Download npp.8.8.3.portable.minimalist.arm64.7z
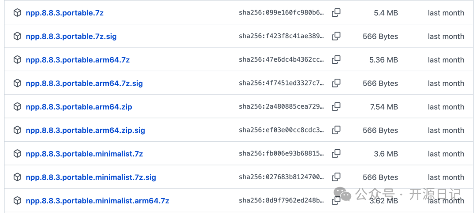The image size is (476, 213). pos(97,201)
